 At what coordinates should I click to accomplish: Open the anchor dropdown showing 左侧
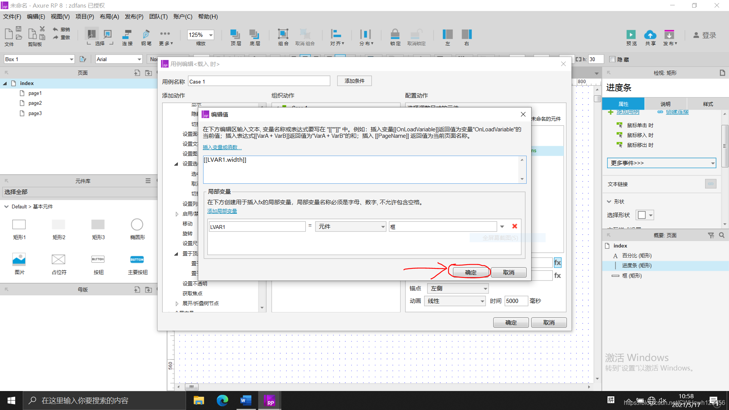pos(458,289)
